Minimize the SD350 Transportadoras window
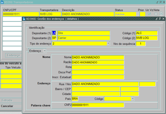The width and height of the screenshot is (166, 114). coord(157,2)
